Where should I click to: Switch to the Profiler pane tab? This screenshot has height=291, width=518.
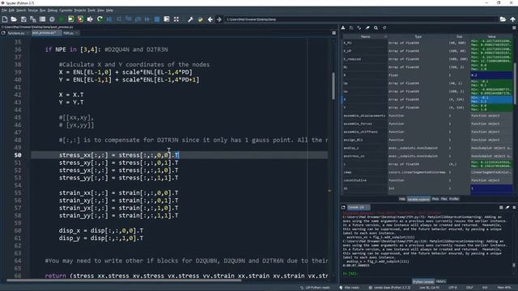click(454, 199)
